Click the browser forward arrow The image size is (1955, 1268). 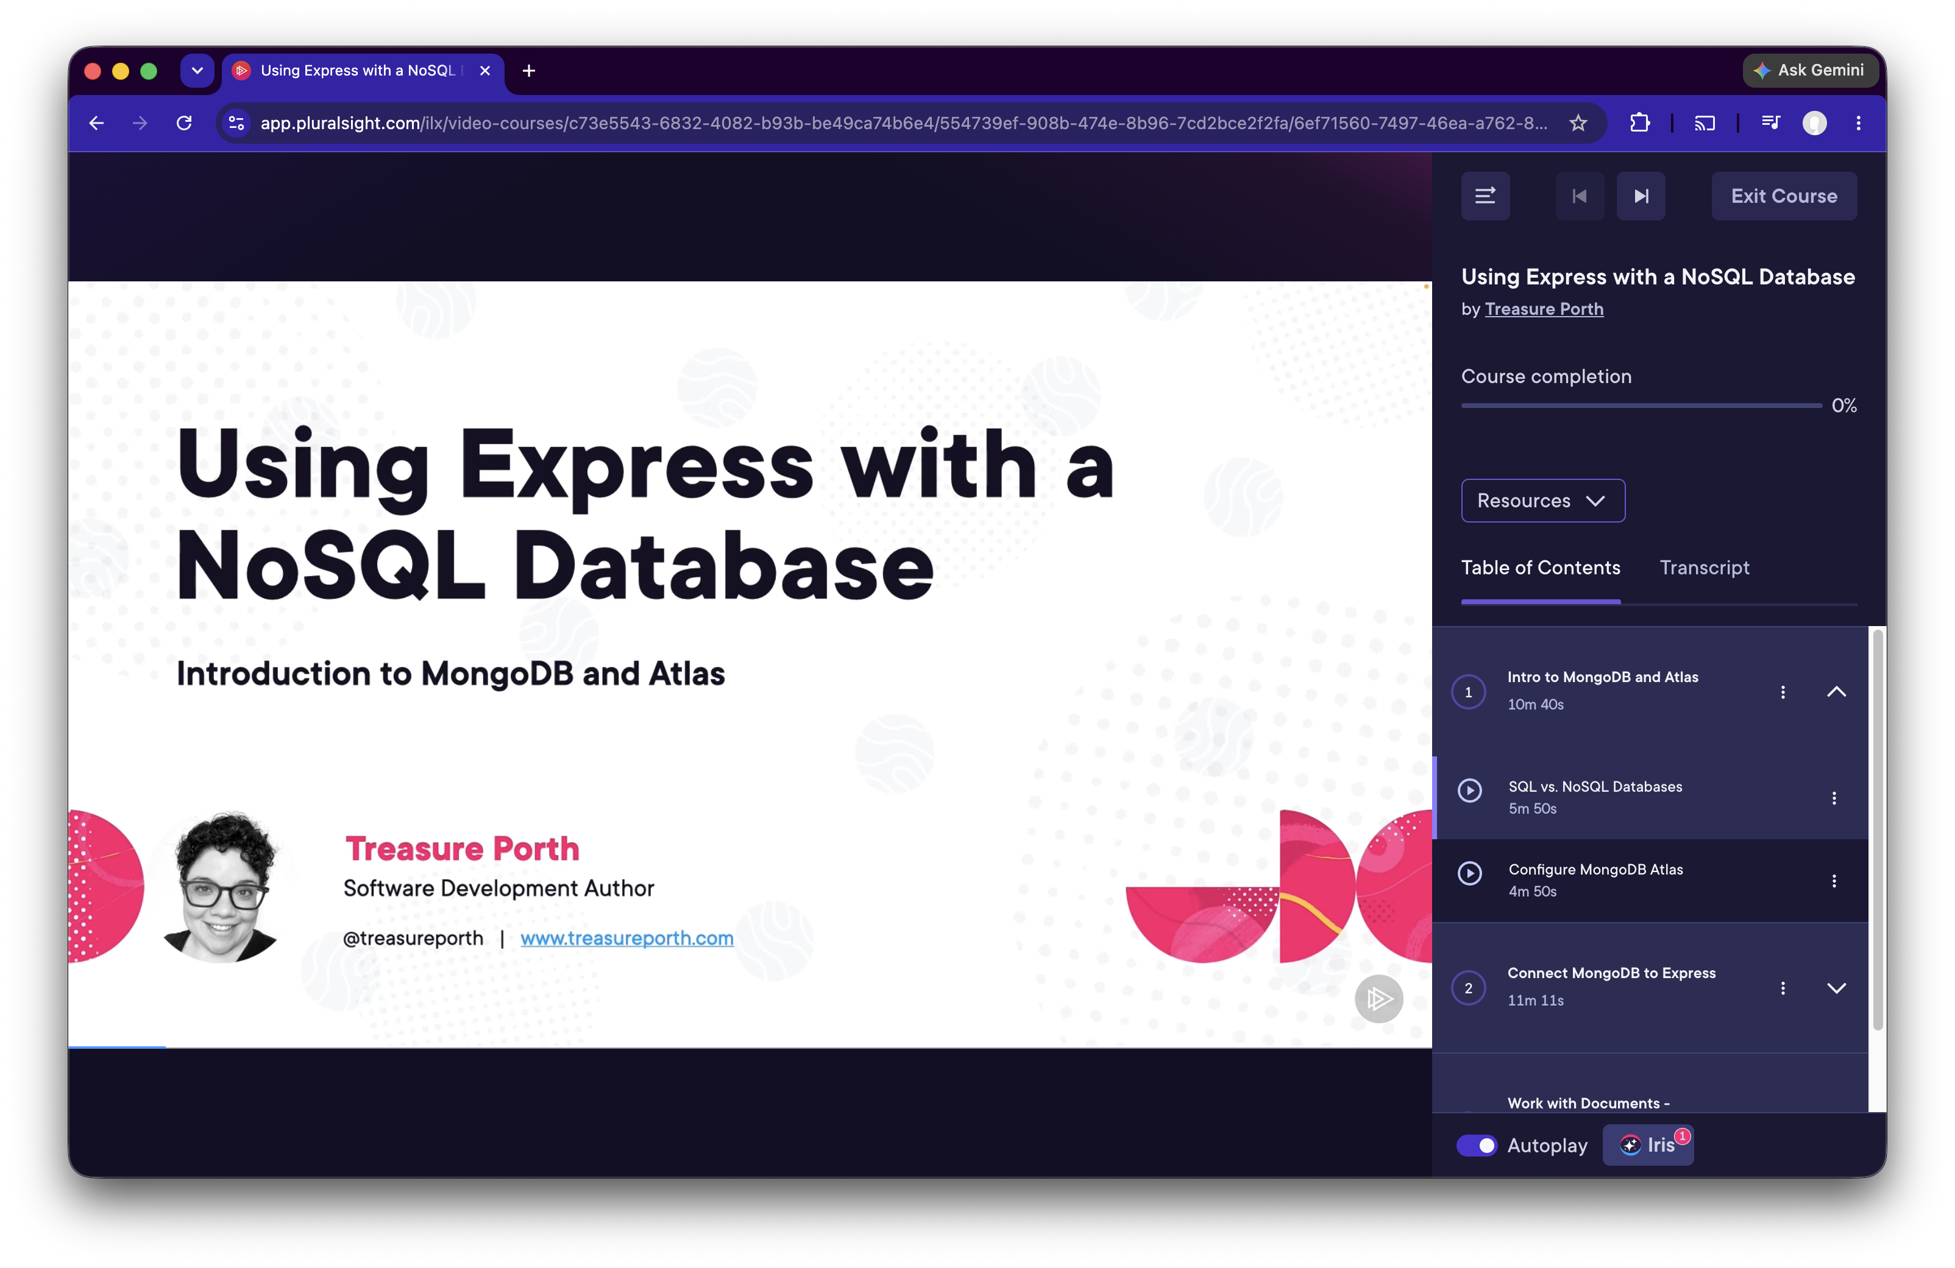point(140,123)
